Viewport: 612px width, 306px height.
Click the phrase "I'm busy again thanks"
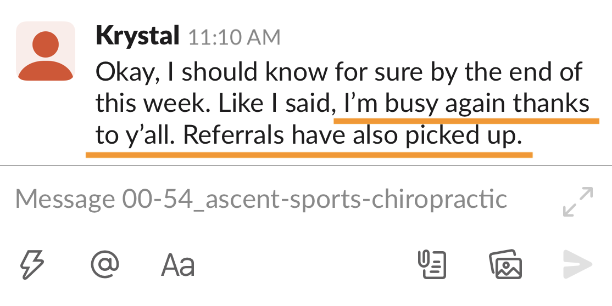coord(466,104)
